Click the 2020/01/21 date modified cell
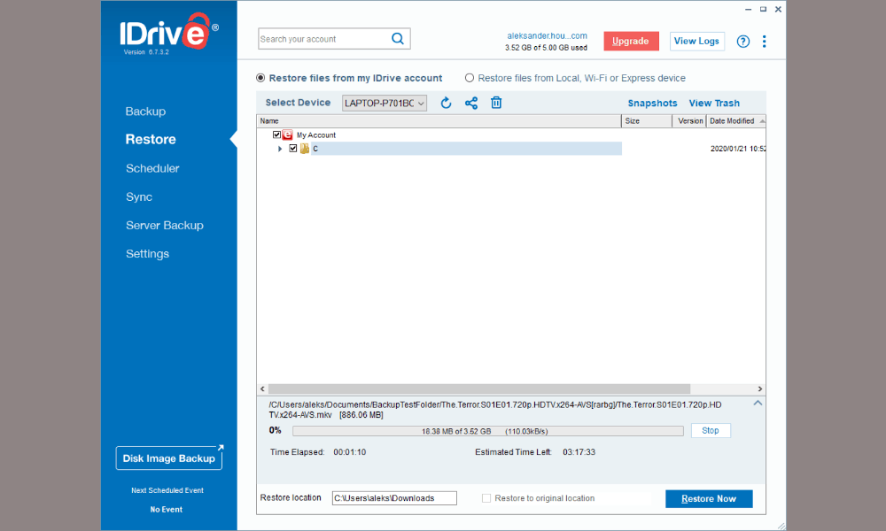The width and height of the screenshot is (886, 531). pos(738,149)
